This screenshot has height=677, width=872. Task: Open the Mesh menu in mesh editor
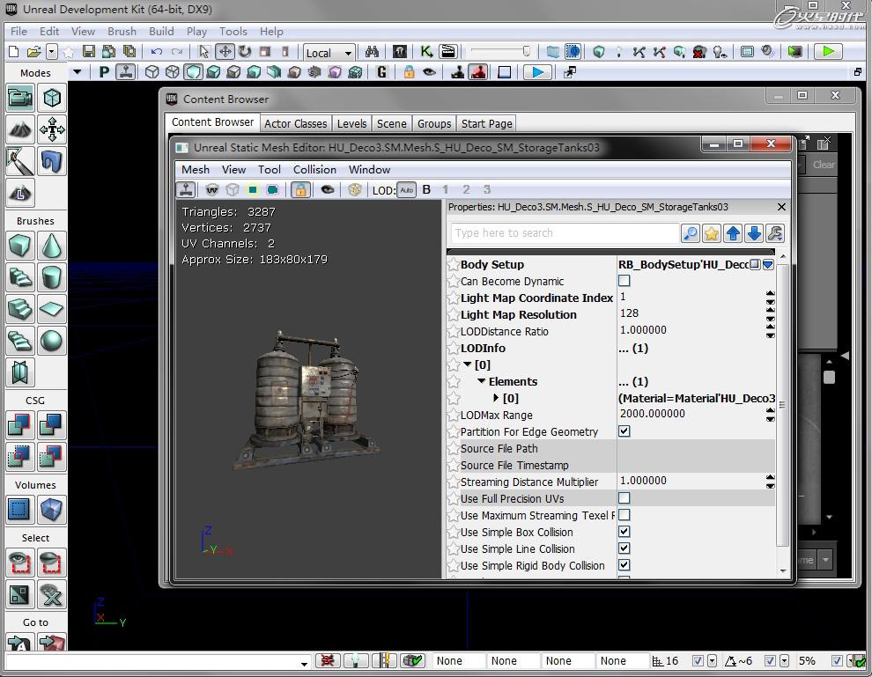point(196,170)
